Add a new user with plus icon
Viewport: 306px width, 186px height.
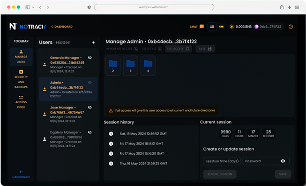coord(93,42)
